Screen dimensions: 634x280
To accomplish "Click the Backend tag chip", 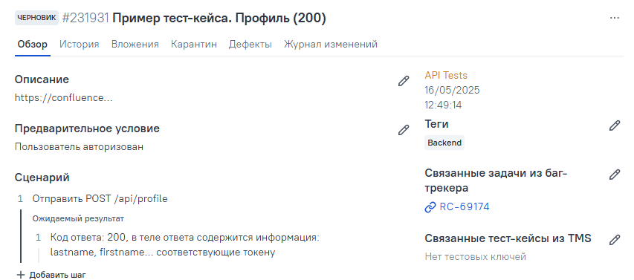I will point(444,143).
